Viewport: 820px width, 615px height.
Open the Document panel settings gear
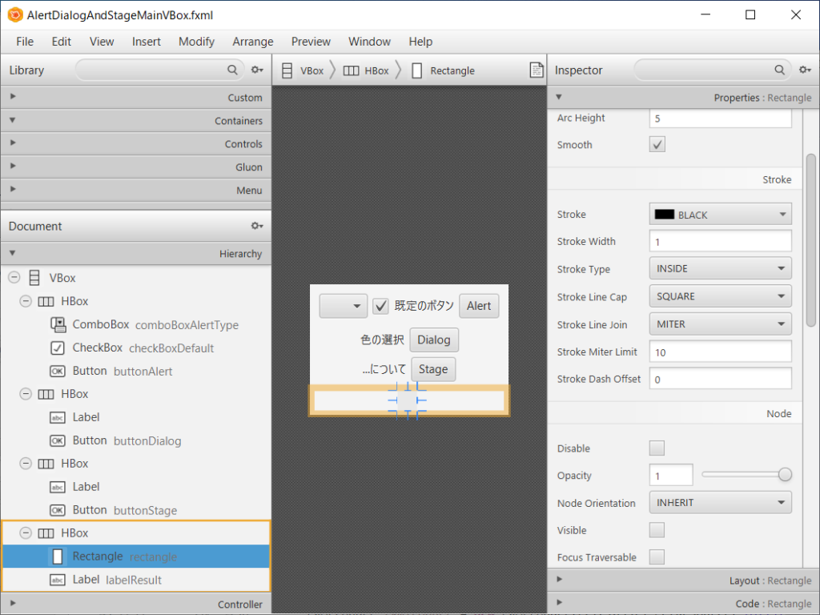coord(258,226)
